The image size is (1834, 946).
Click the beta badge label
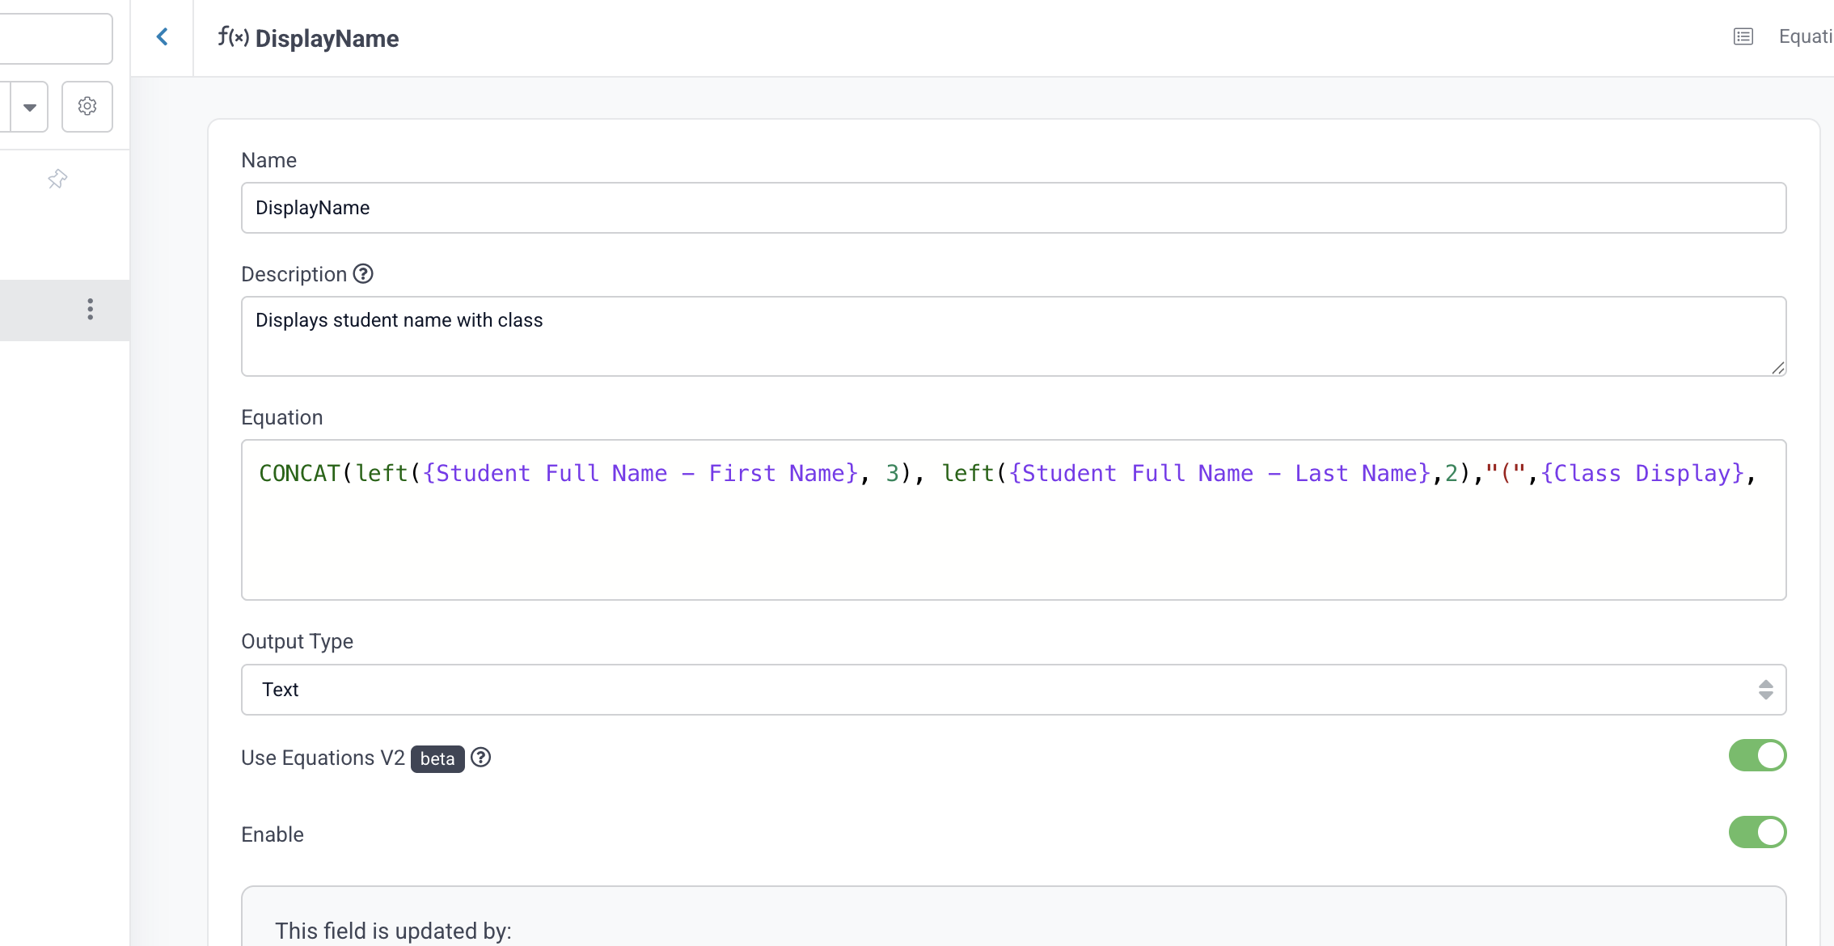pyautogui.click(x=437, y=759)
